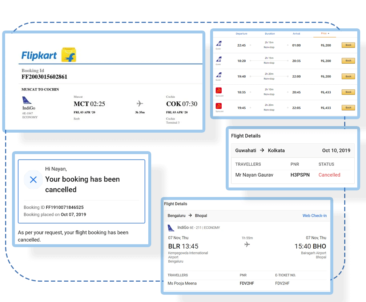Open the Web Check-in link
The height and width of the screenshot is (302, 366).
coord(314,216)
